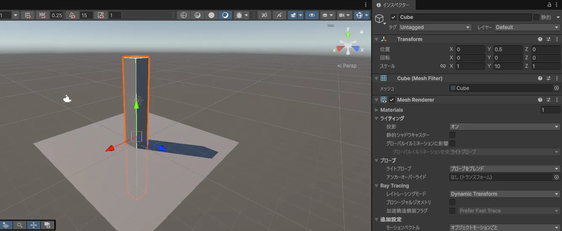Expand the Materials section

click(377, 110)
